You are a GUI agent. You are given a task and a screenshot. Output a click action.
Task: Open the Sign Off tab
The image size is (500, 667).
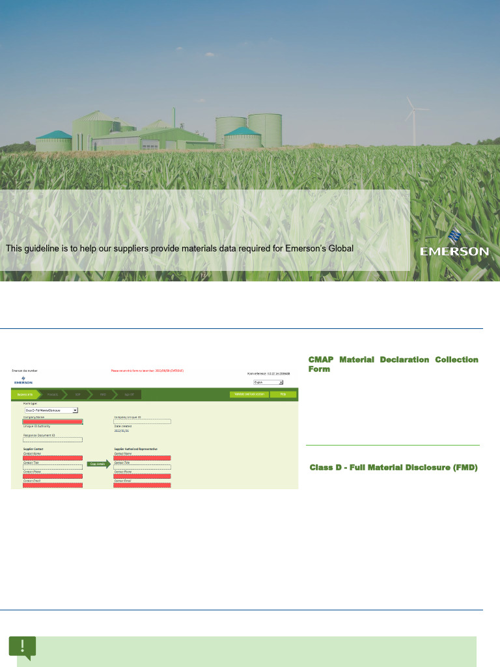pyautogui.click(x=130, y=394)
